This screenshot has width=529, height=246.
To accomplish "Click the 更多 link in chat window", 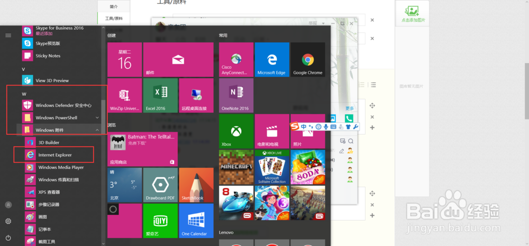I will 350,108.
